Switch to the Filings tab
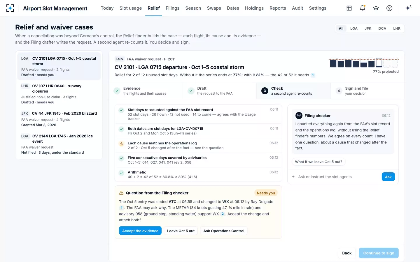The image size is (420, 262). pos(173,8)
